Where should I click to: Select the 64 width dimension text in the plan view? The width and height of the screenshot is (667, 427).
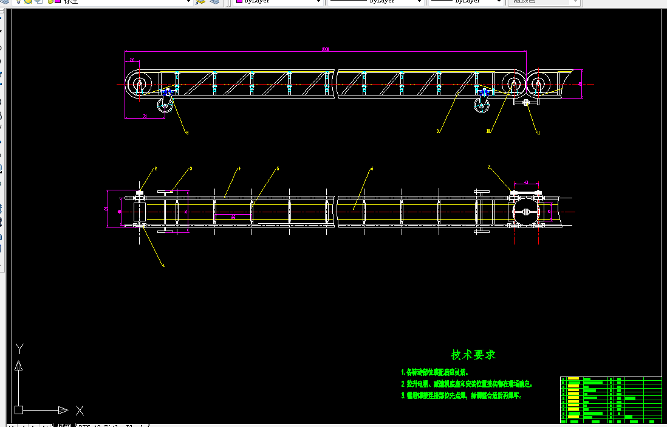click(x=106, y=209)
